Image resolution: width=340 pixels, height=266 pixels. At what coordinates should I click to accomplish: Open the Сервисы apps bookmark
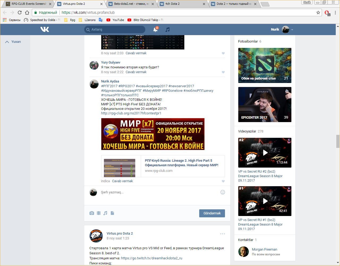[11, 20]
